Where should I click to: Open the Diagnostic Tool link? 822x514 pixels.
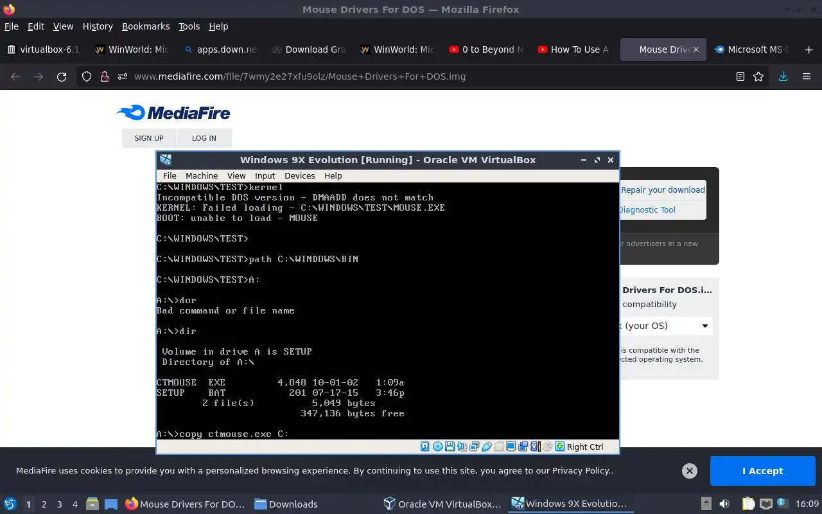(647, 210)
